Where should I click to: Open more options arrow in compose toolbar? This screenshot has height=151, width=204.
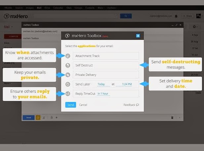pos(180,118)
